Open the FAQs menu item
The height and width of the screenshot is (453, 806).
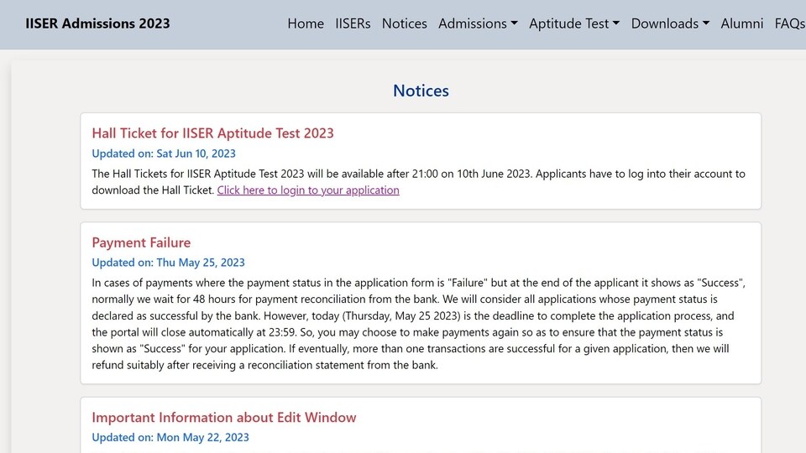(x=790, y=23)
